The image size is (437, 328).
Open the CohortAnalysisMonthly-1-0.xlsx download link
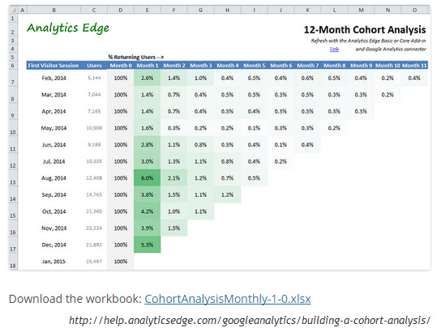pyautogui.click(x=228, y=299)
